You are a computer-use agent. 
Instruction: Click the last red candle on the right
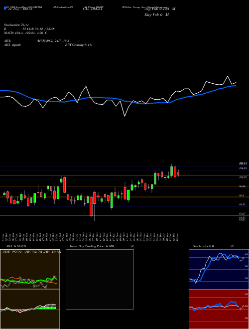(178, 173)
